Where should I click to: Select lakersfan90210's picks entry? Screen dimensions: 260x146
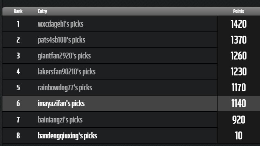coord(66,72)
